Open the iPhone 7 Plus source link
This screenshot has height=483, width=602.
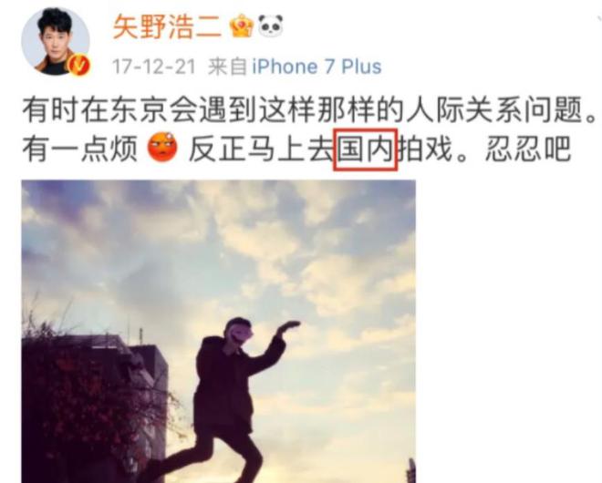[x=317, y=67]
